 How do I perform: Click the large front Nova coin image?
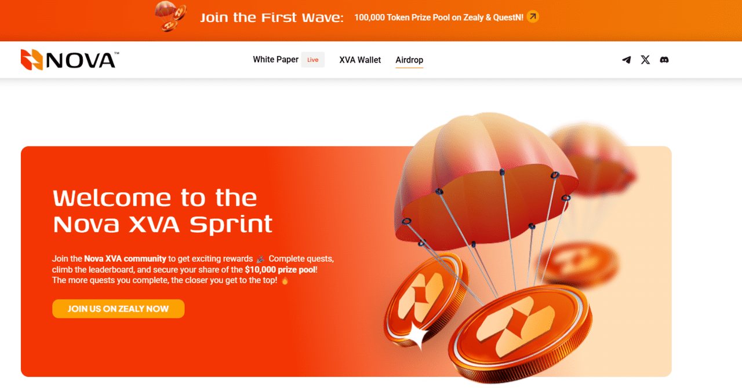click(x=520, y=334)
